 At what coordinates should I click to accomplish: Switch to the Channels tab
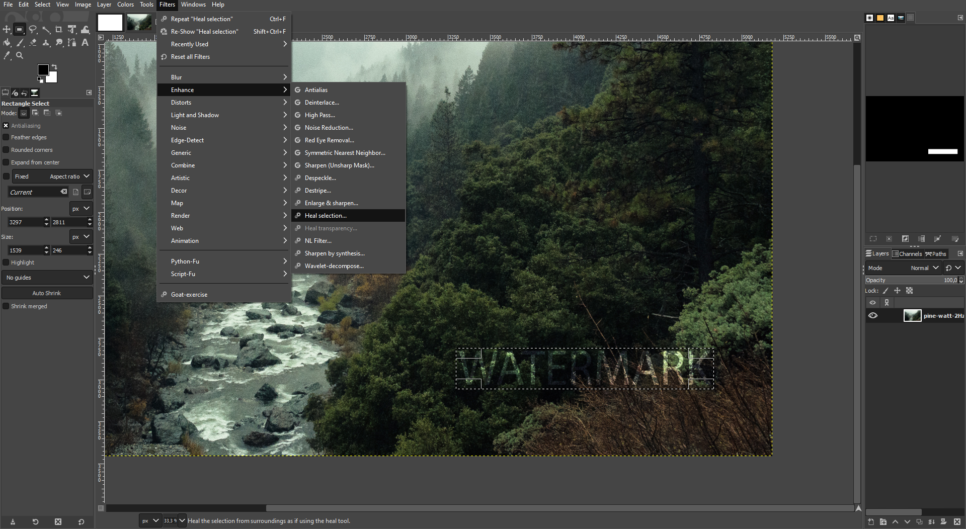pos(907,253)
